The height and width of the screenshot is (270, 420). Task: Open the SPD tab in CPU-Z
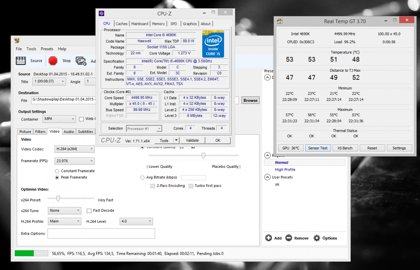click(x=174, y=24)
